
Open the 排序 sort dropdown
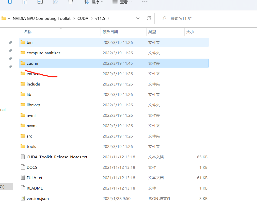pyautogui.click(x=93, y=3)
